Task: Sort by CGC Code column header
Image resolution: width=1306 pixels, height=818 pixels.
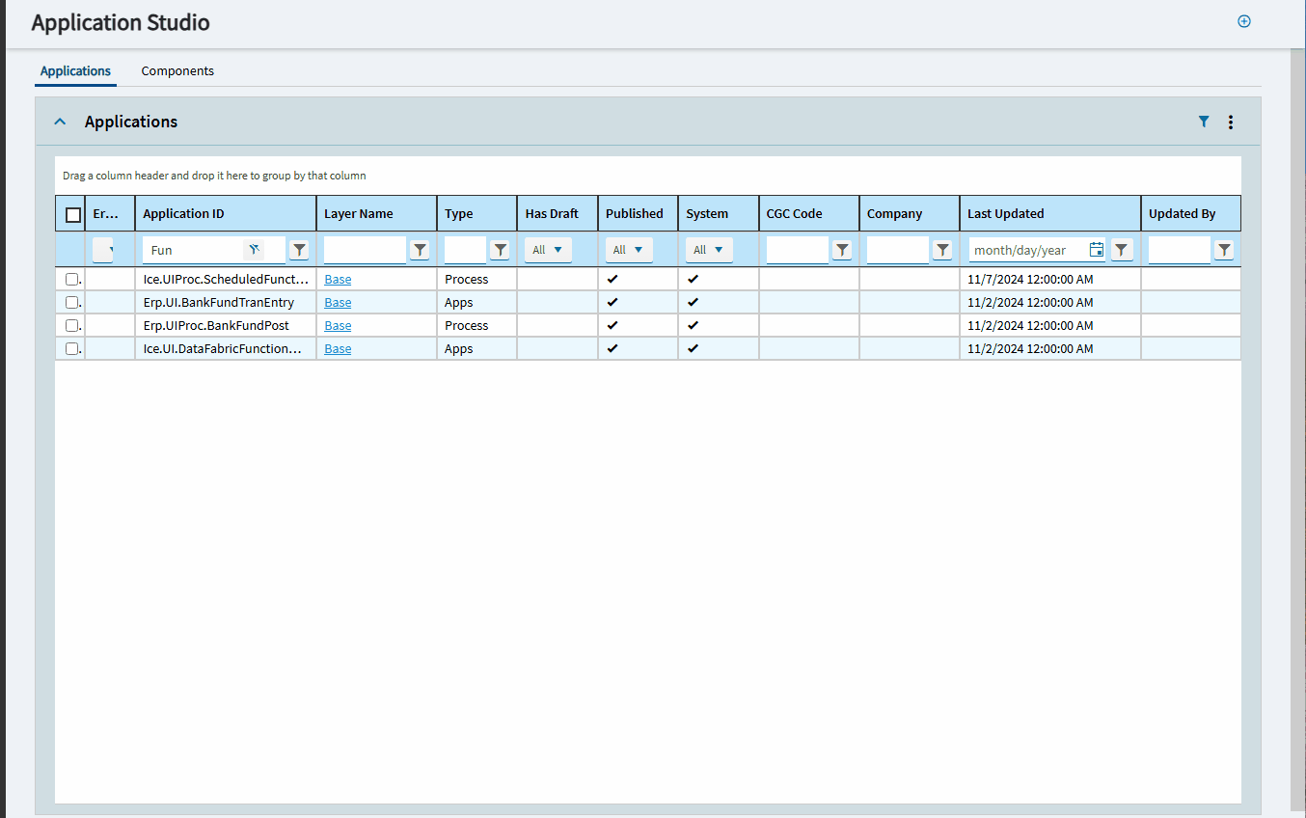Action: [808, 213]
